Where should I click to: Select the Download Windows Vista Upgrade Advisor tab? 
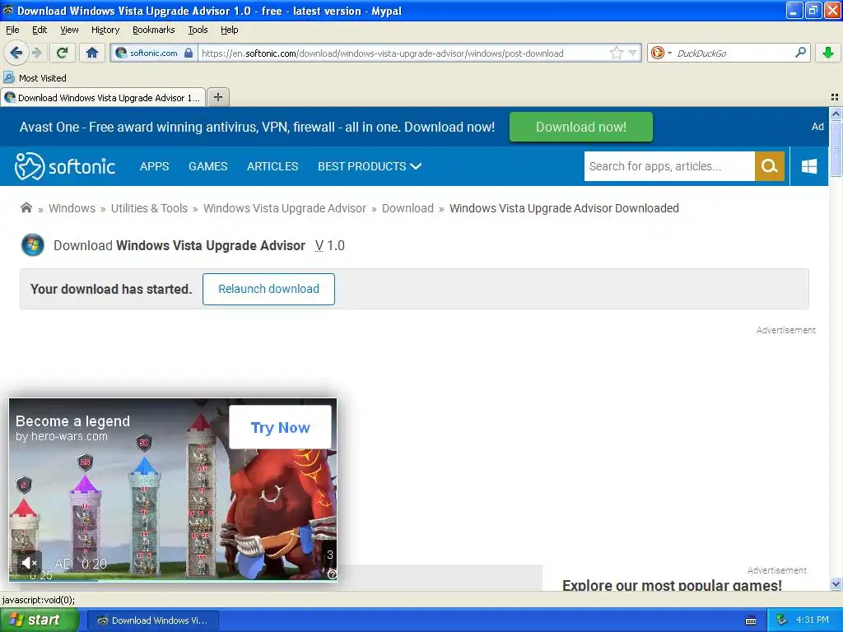(x=103, y=98)
